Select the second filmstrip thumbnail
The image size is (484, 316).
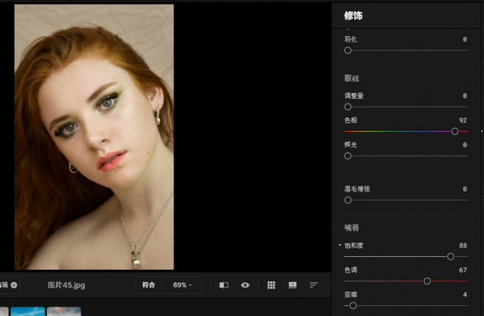click(63, 312)
